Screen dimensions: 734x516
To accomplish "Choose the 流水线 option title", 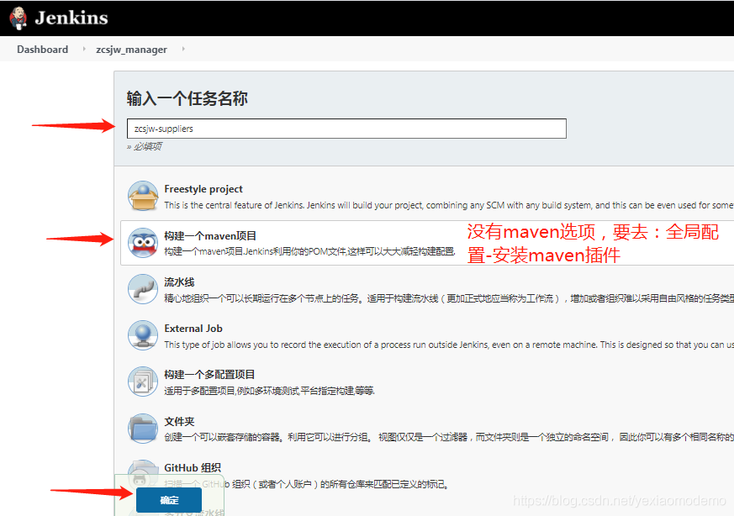I will (x=179, y=282).
